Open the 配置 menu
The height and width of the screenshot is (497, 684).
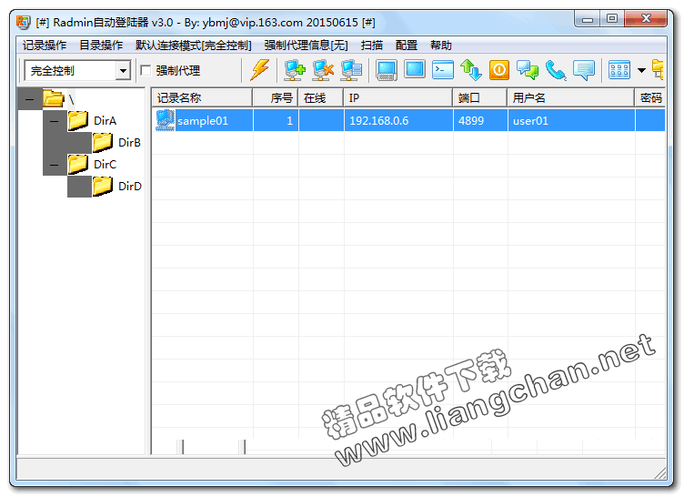(406, 45)
